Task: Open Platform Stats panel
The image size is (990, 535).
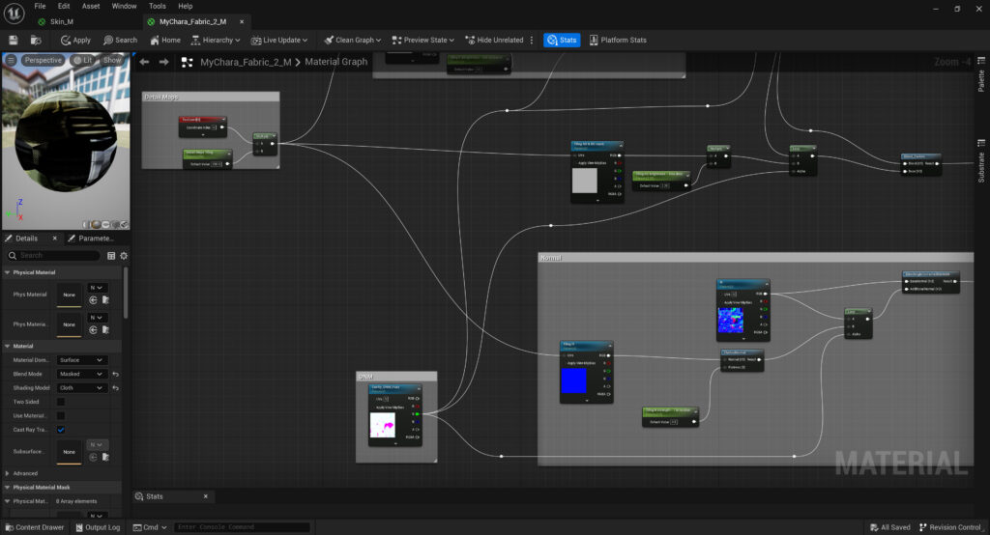Action: [616, 40]
